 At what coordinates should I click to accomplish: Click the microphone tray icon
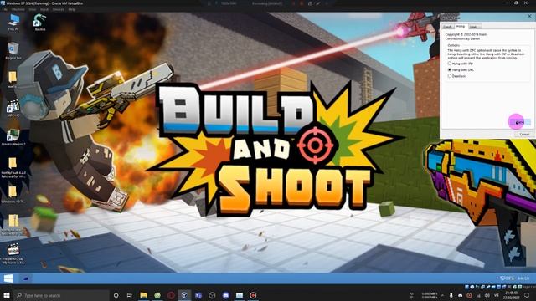pos(451,295)
